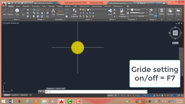Open the Clipboard panel

[170, 12]
